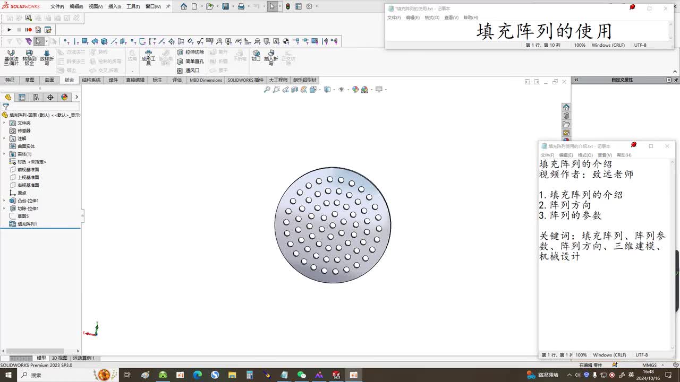Image resolution: width=680 pixels, height=382 pixels.
Task: Open the PropertyManager tab icon
Action: (x=22, y=97)
